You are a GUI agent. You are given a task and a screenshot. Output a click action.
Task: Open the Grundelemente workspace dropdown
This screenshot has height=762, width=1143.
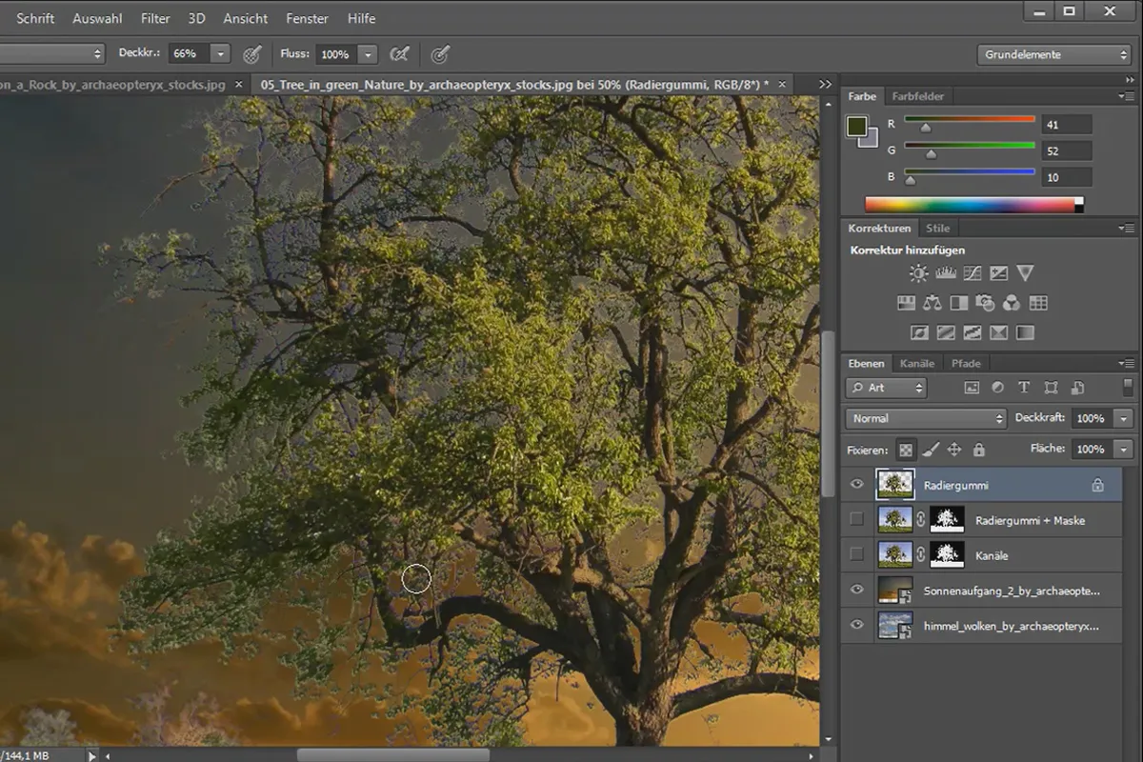pyautogui.click(x=1053, y=54)
